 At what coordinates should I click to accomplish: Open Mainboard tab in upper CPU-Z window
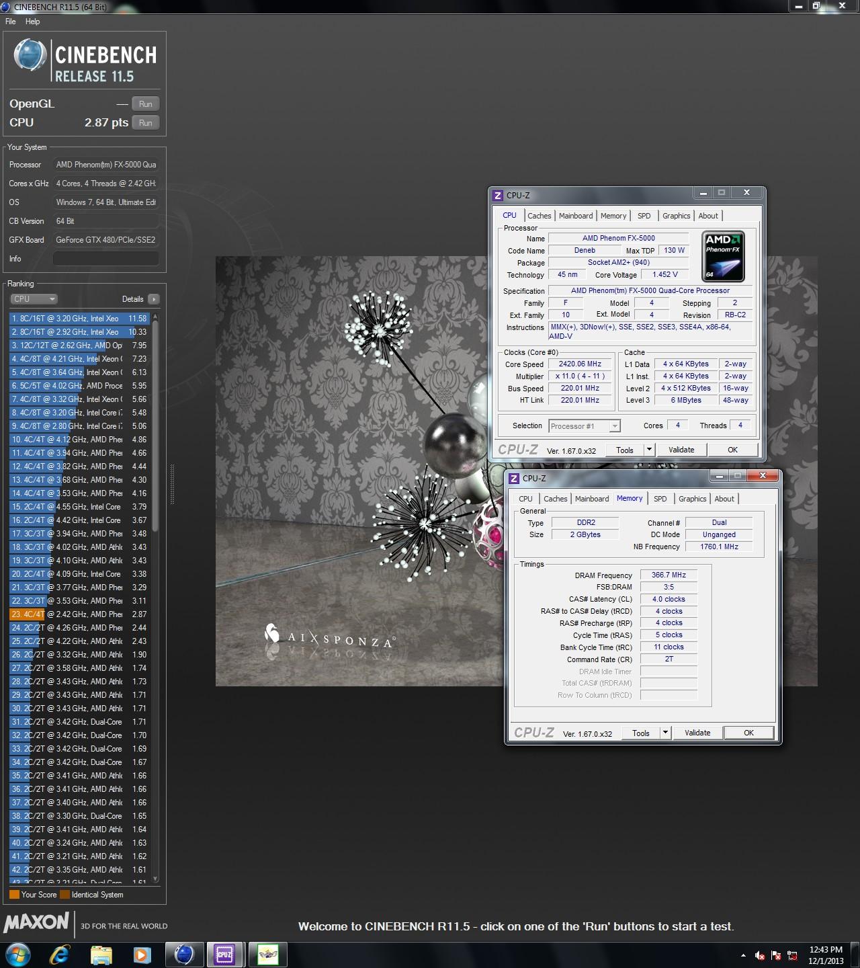pyautogui.click(x=576, y=216)
